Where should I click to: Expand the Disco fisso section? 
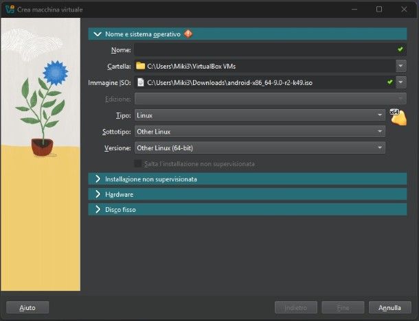point(98,209)
